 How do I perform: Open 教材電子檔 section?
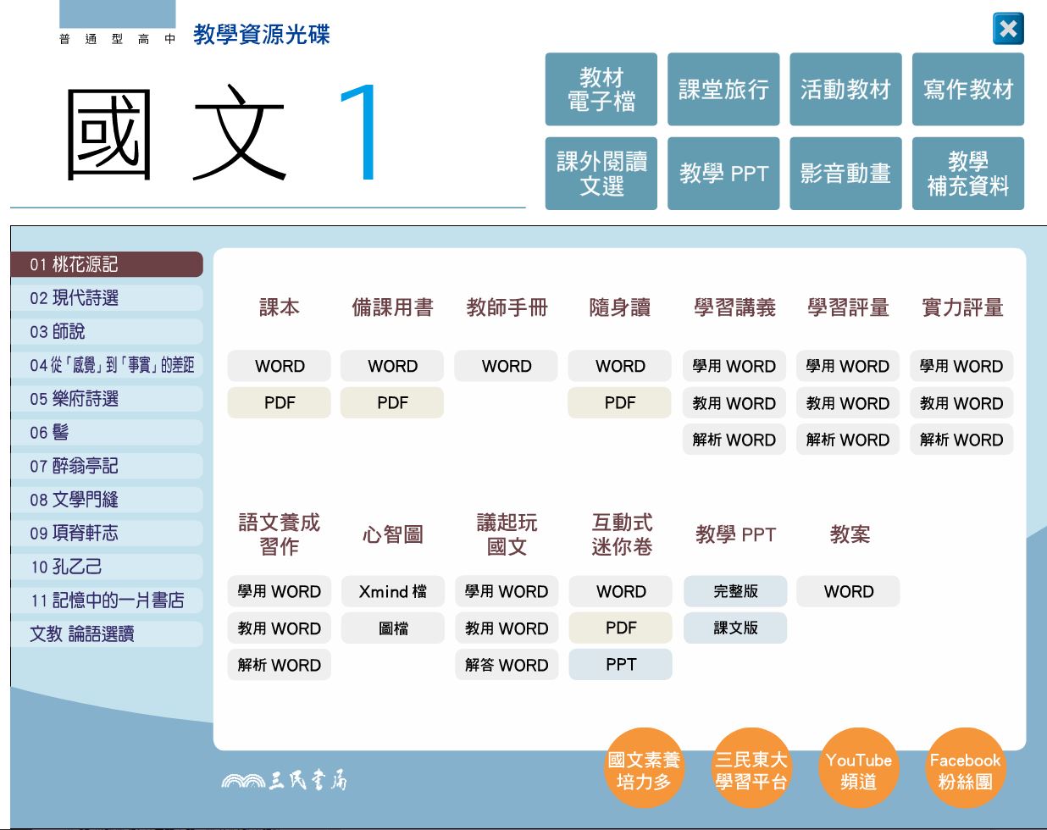pos(601,89)
